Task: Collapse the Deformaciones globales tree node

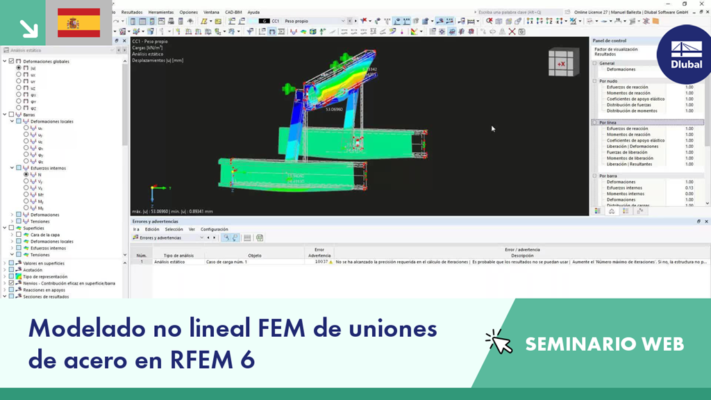Action: tap(5, 61)
